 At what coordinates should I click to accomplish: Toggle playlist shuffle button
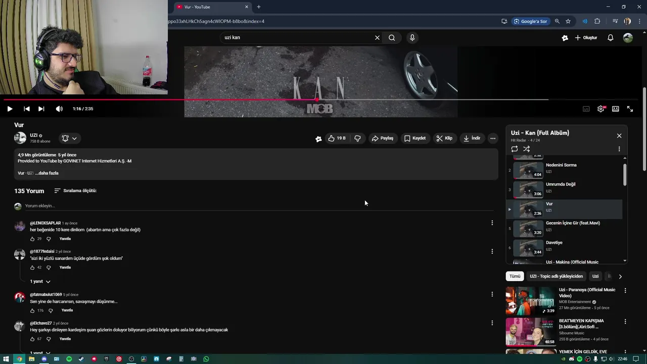pos(527,149)
